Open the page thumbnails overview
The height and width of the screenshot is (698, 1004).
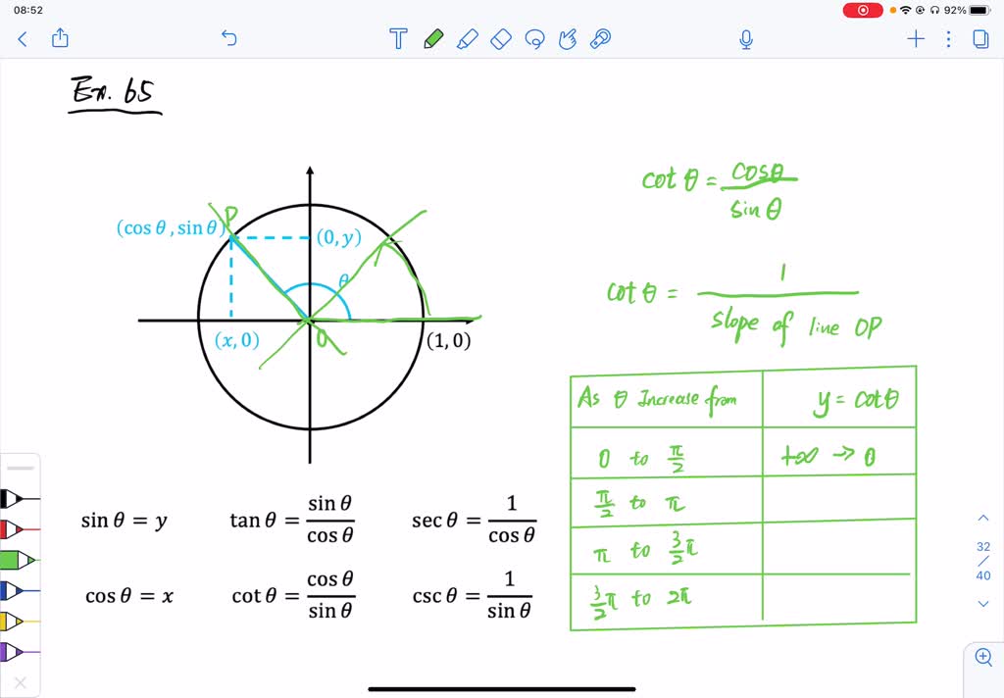tap(979, 39)
